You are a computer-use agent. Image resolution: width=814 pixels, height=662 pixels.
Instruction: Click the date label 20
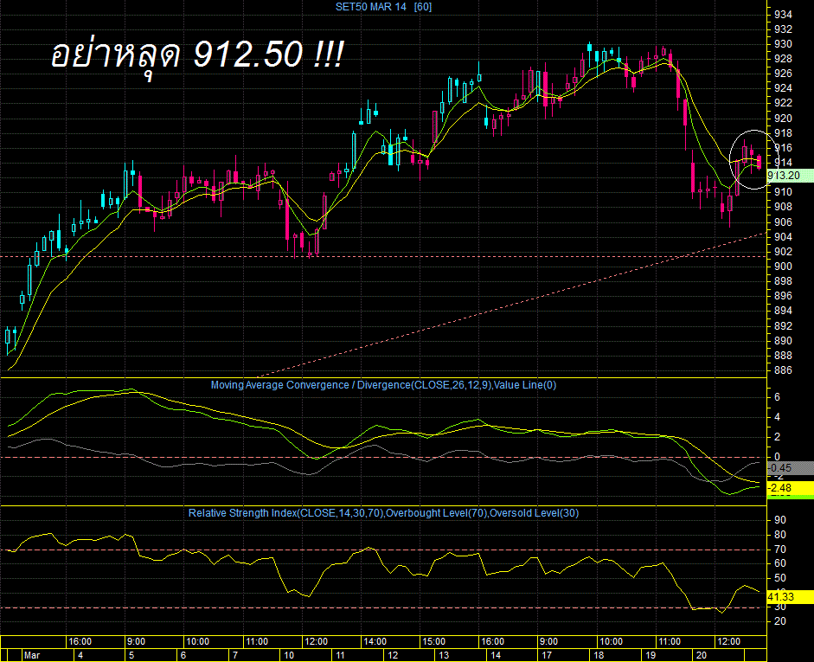coord(702,655)
